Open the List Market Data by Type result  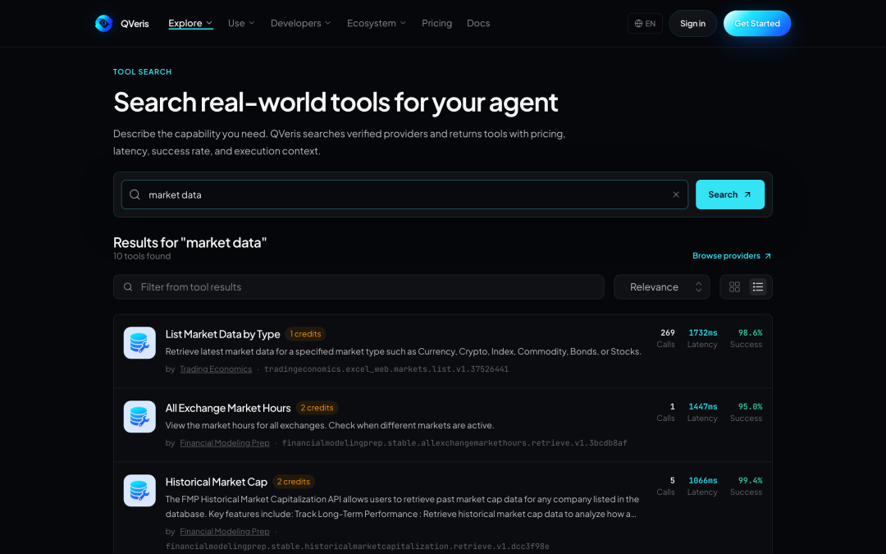coord(222,334)
